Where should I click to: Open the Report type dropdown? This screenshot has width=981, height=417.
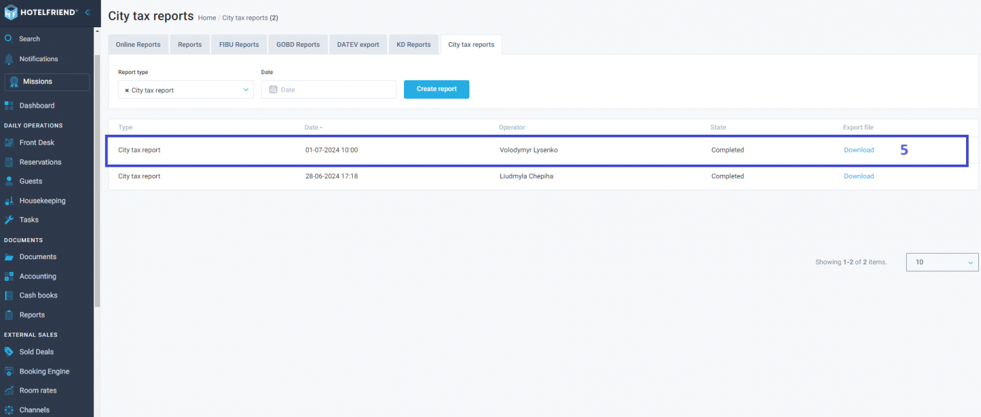(x=186, y=90)
